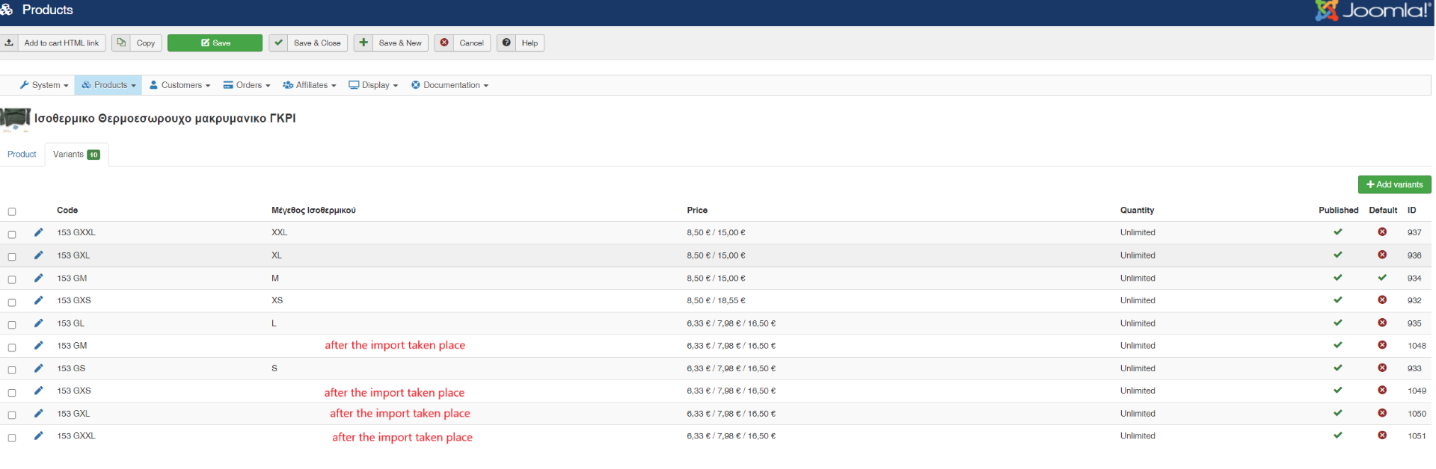Viewport: 1436px width, 469px height.
Task: Edit variant 153 GXL with ID 936
Action: coord(39,255)
